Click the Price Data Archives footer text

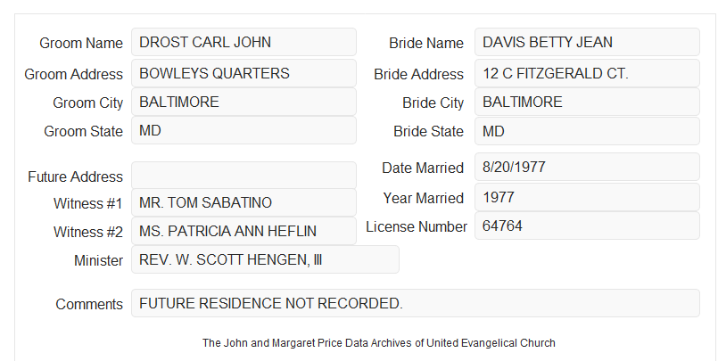[x=379, y=342]
